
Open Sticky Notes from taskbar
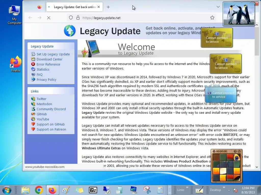click(80, 190)
